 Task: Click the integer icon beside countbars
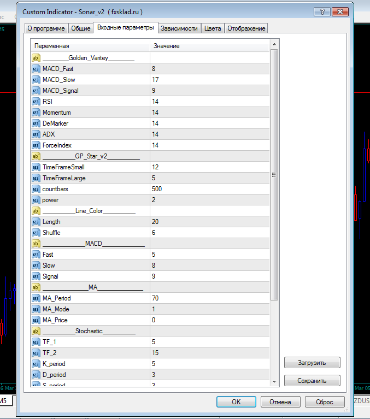coord(36,189)
